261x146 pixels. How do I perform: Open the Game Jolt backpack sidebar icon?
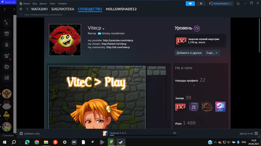tap(7, 45)
